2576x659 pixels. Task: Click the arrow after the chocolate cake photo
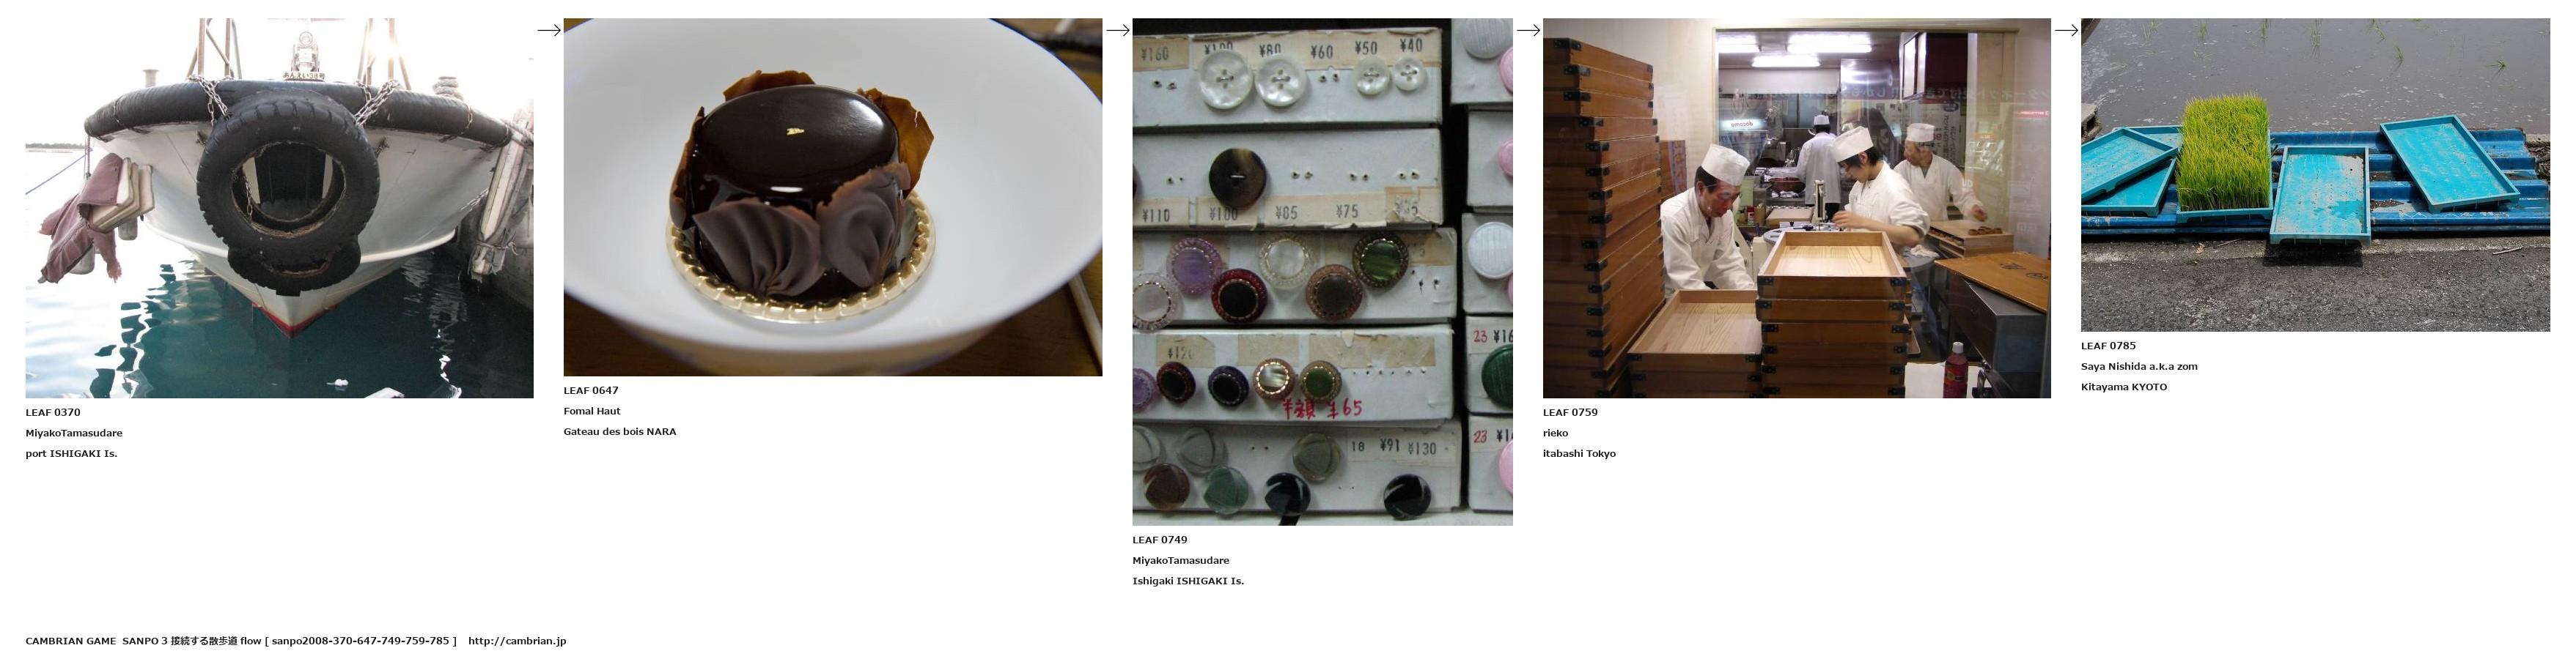coord(1118,30)
